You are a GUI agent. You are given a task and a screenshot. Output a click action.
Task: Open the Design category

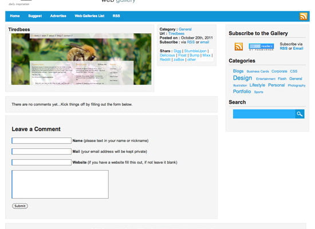[242, 78]
